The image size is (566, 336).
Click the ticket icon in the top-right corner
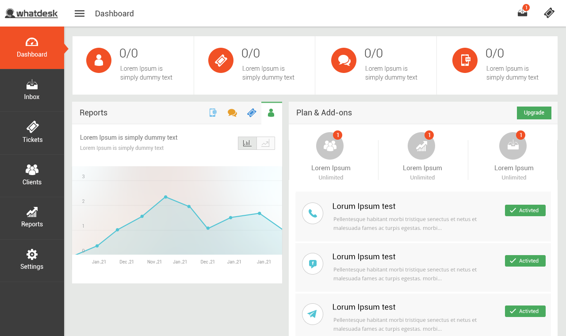tap(549, 13)
